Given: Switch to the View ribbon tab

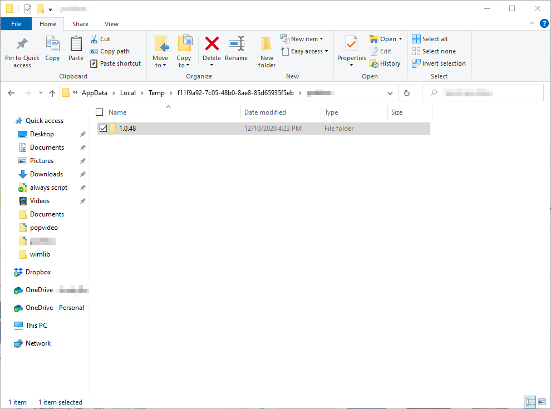Looking at the screenshot, I should [111, 24].
